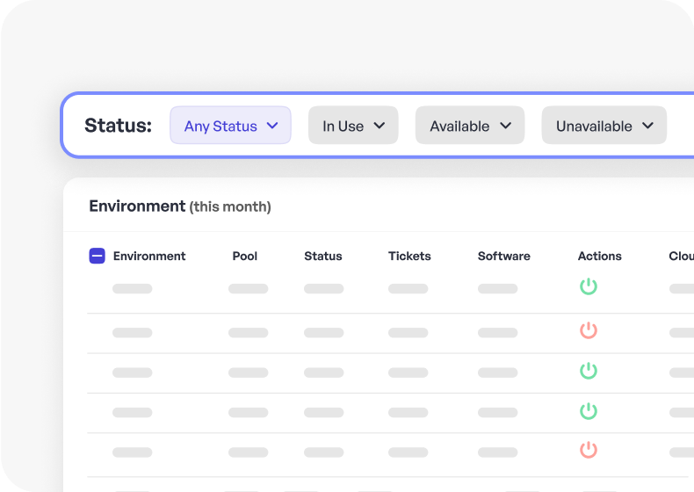Screen dimensions: 694x492
Task: Click the Environment column header label
Action: click(x=149, y=256)
